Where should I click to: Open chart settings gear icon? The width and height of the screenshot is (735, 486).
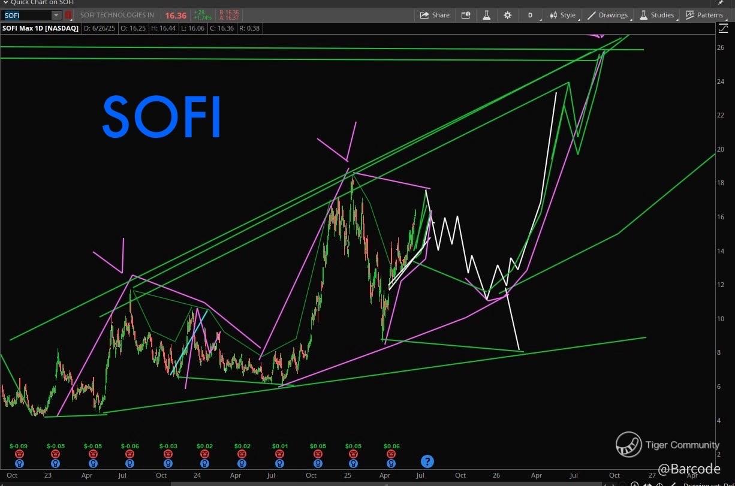pyautogui.click(x=508, y=15)
